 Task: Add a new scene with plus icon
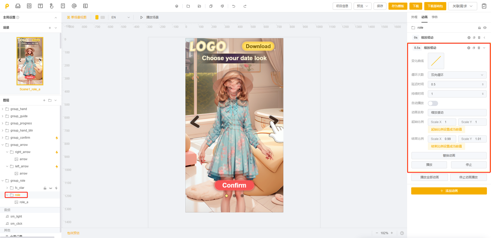[x=50, y=28]
